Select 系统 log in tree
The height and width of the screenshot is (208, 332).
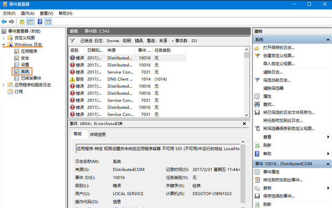pyautogui.click(x=25, y=72)
